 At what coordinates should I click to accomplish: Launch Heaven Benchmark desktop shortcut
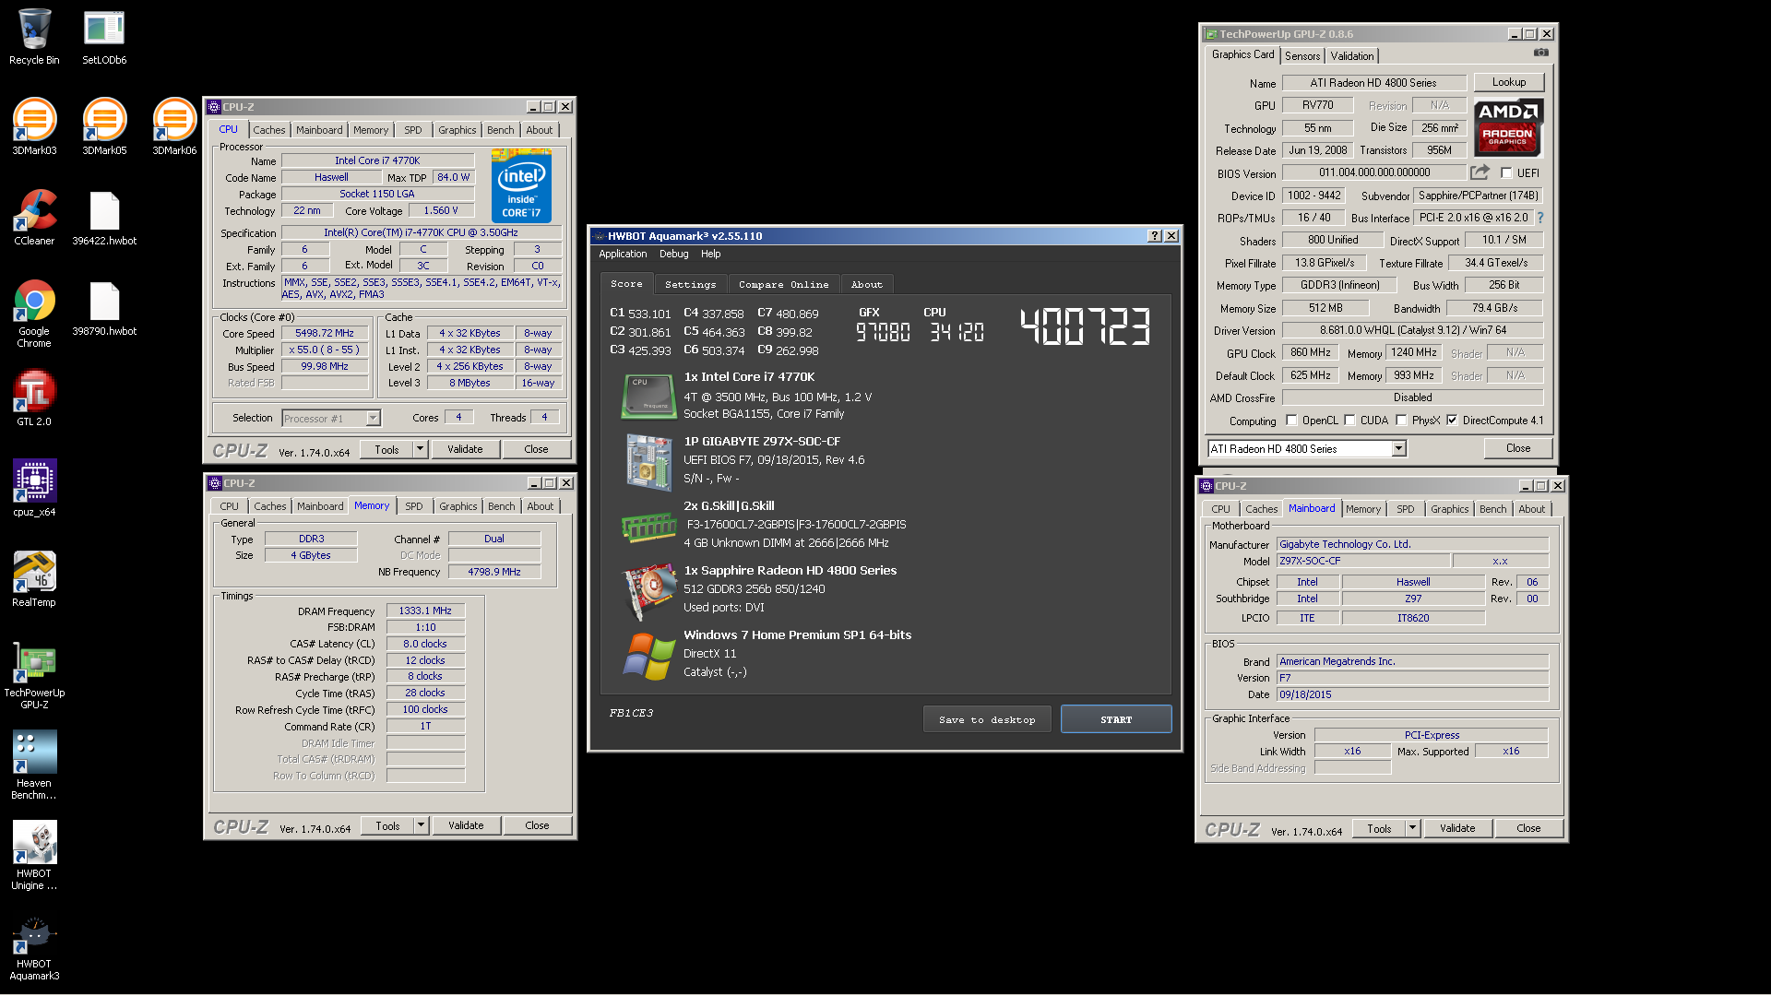[x=34, y=765]
